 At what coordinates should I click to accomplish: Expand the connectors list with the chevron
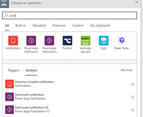[69, 62]
